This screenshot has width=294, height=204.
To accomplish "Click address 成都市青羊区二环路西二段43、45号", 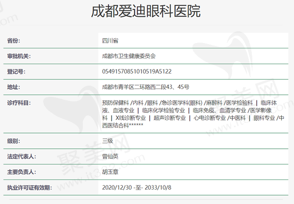I will pos(146,87).
